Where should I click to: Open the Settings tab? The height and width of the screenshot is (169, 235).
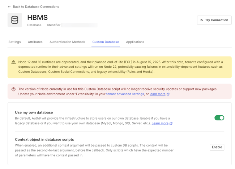14,42
